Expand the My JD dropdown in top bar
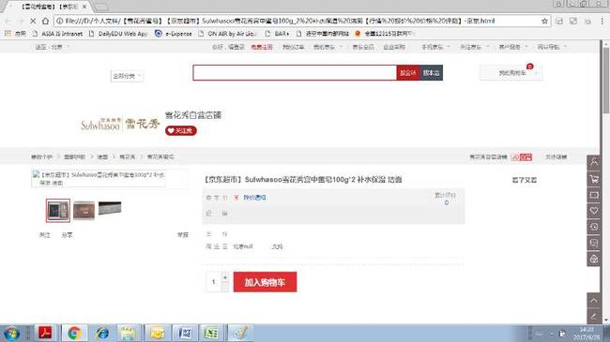 328,47
